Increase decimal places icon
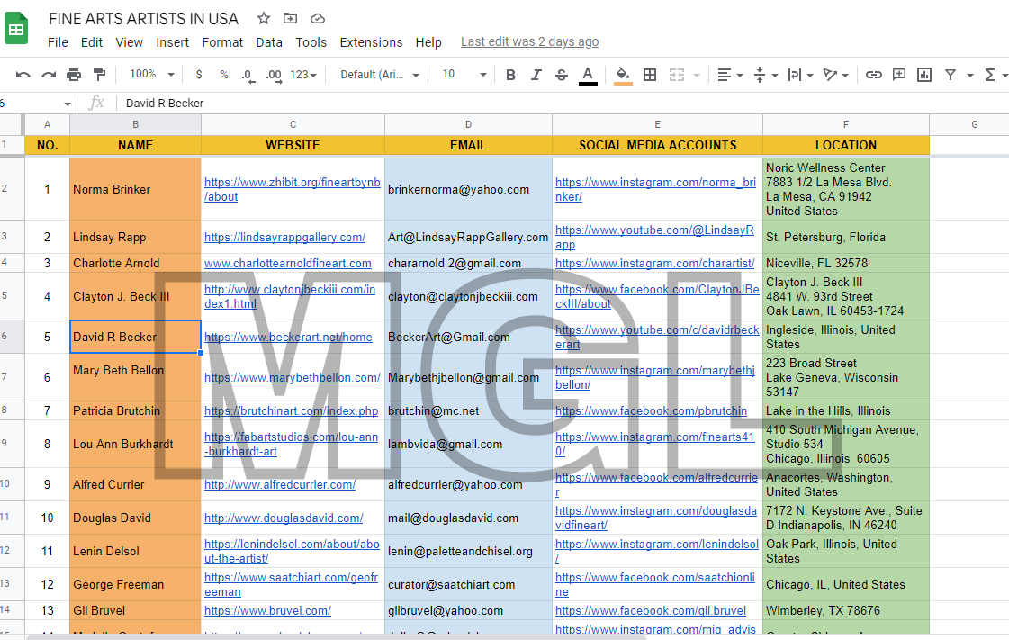 click(x=274, y=76)
